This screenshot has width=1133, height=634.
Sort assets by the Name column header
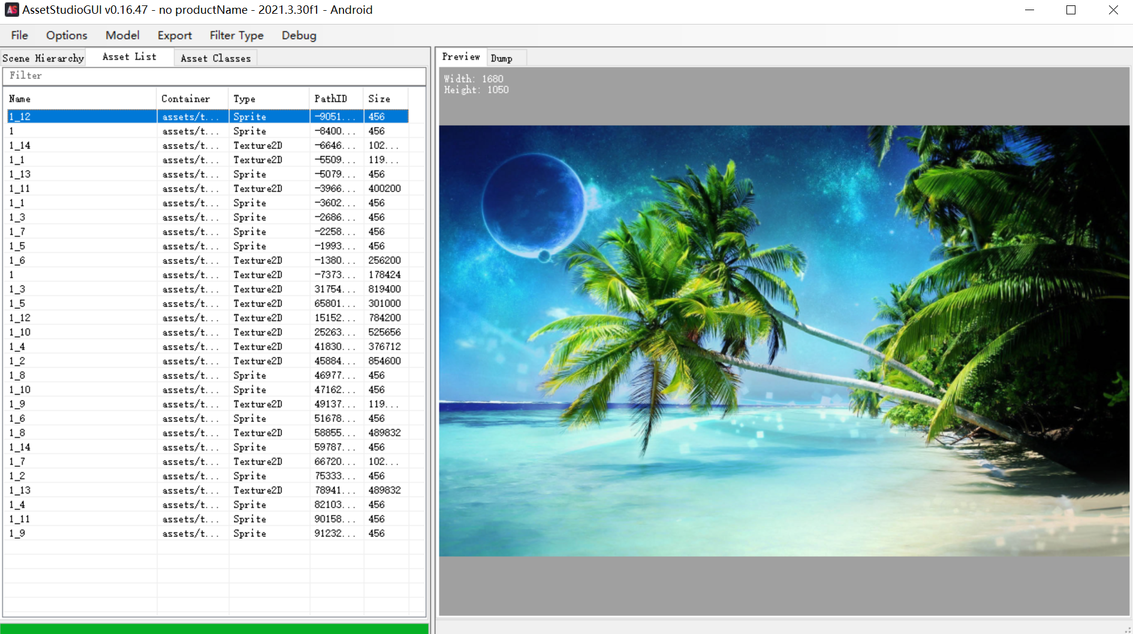pyautogui.click(x=81, y=99)
